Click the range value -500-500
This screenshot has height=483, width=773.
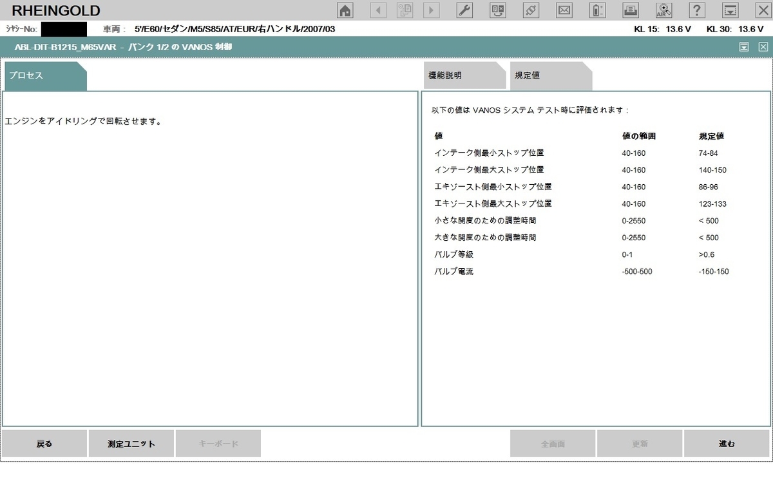click(637, 272)
